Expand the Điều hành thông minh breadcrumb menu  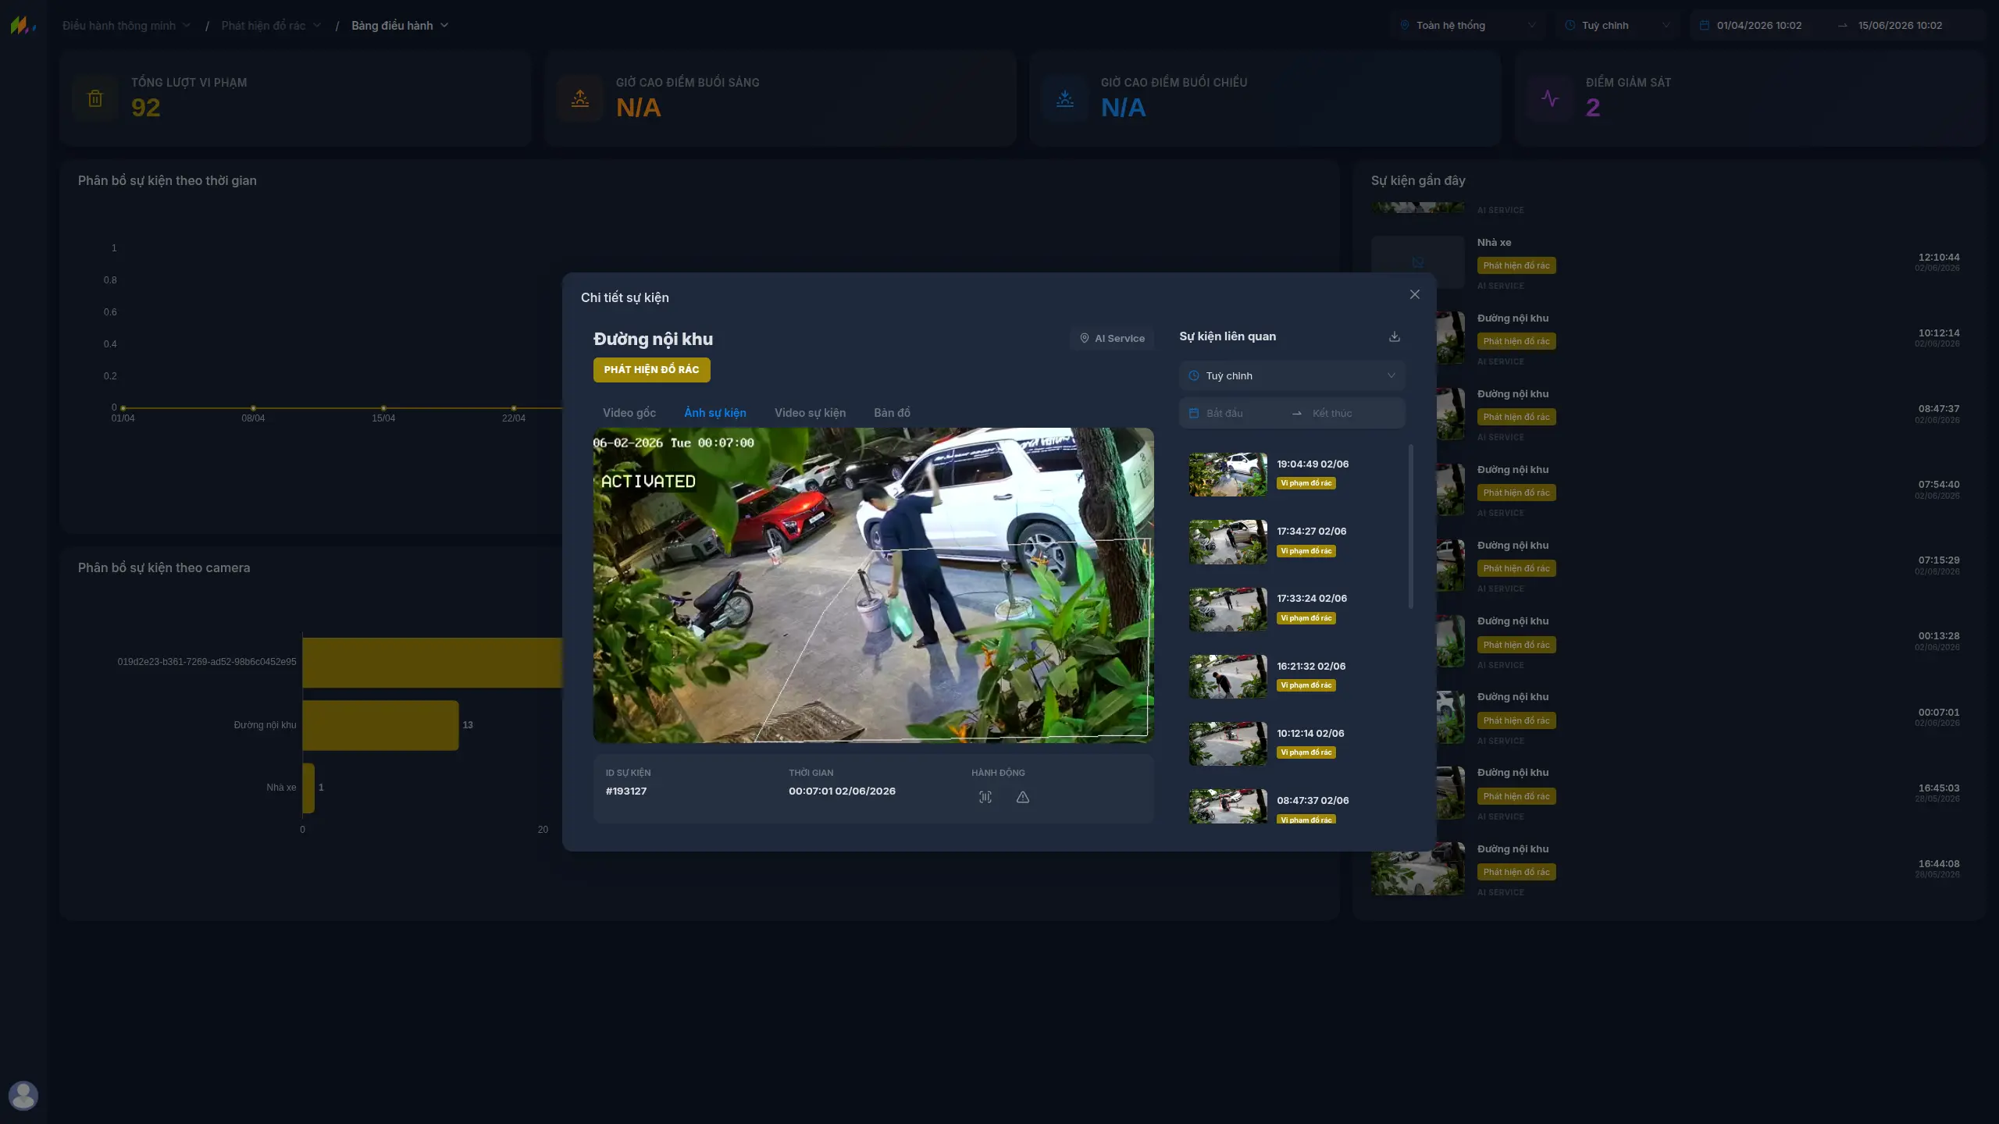[126, 25]
